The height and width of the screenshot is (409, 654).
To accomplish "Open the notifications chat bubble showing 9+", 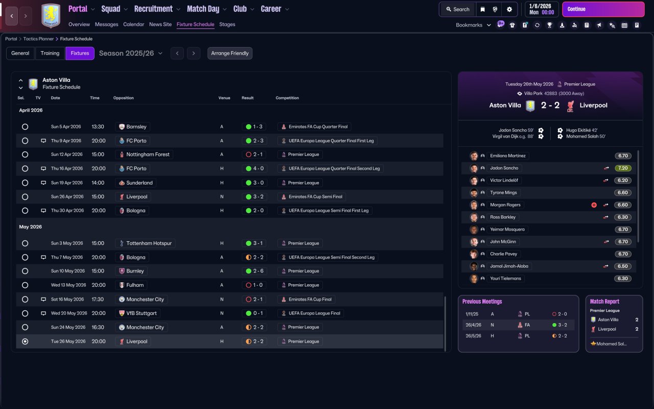I will click(500, 25).
